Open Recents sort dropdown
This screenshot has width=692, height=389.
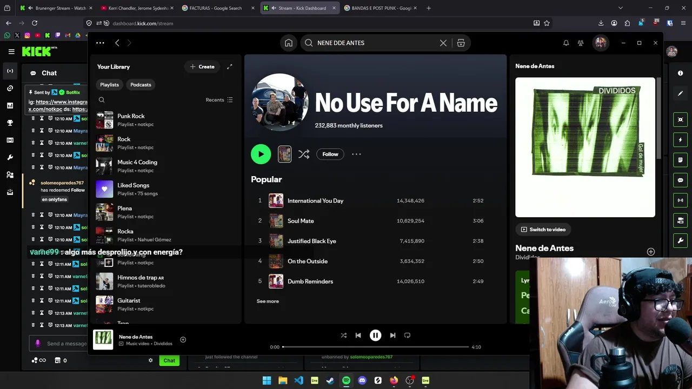(219, 100)
